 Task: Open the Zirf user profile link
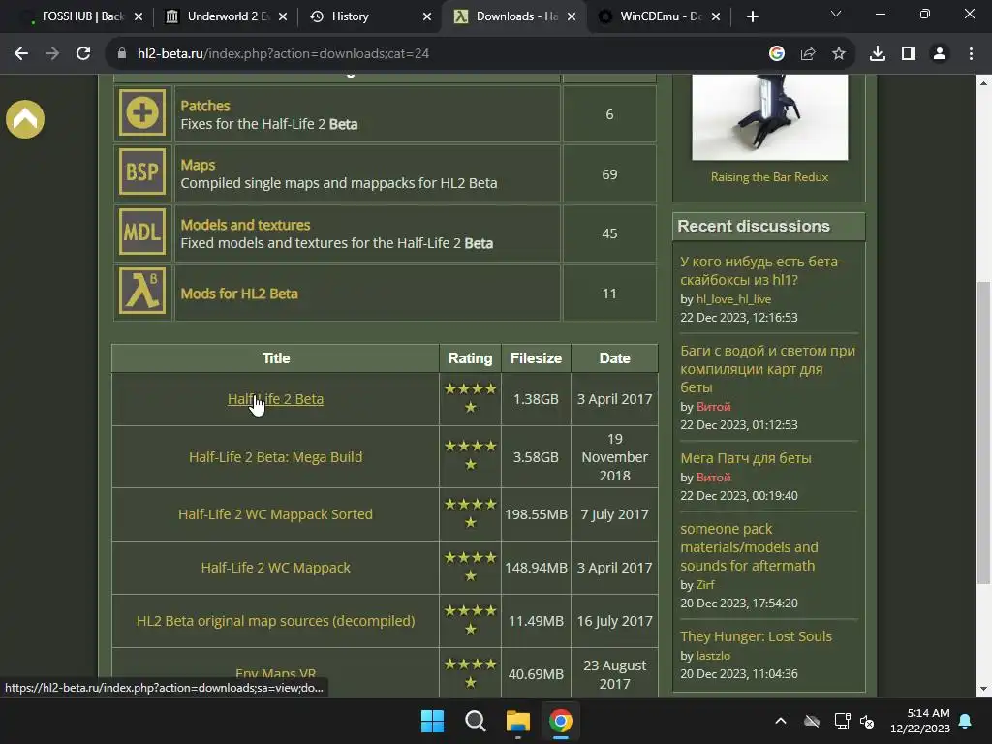point(705,585)
